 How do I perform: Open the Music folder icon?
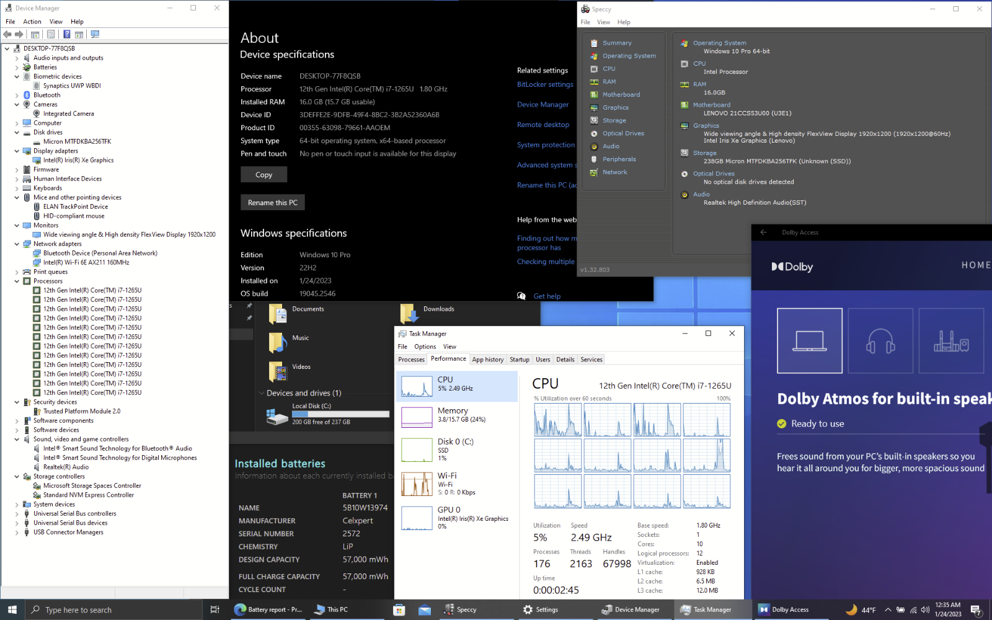click(x=277, y=343)
